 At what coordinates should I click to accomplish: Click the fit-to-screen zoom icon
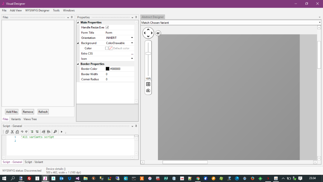click(148, 84)
